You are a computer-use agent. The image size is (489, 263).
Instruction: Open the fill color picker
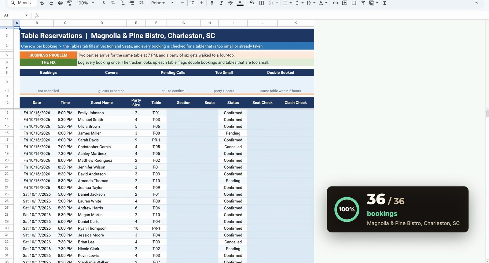[x=252, y=3]
